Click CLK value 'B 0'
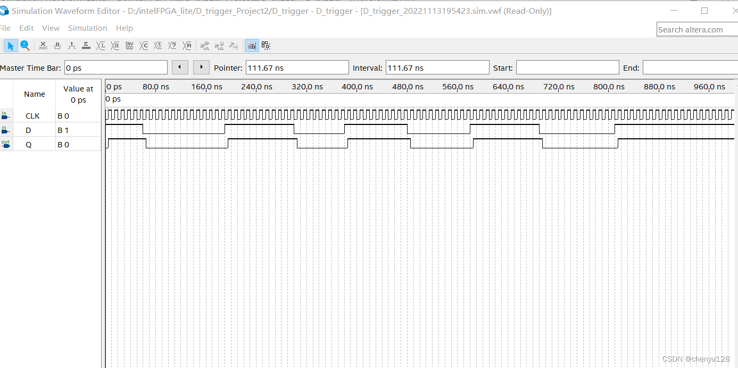Screen dimensions: 738x368 (63, 115)
